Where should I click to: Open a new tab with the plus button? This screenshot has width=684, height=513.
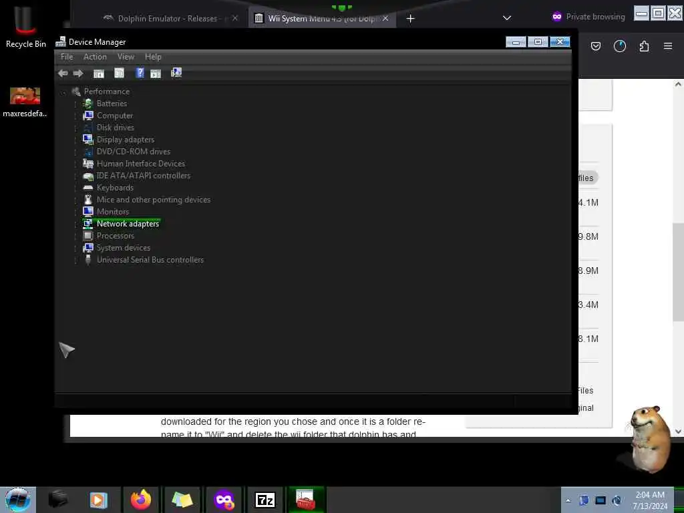click(411, 18)
